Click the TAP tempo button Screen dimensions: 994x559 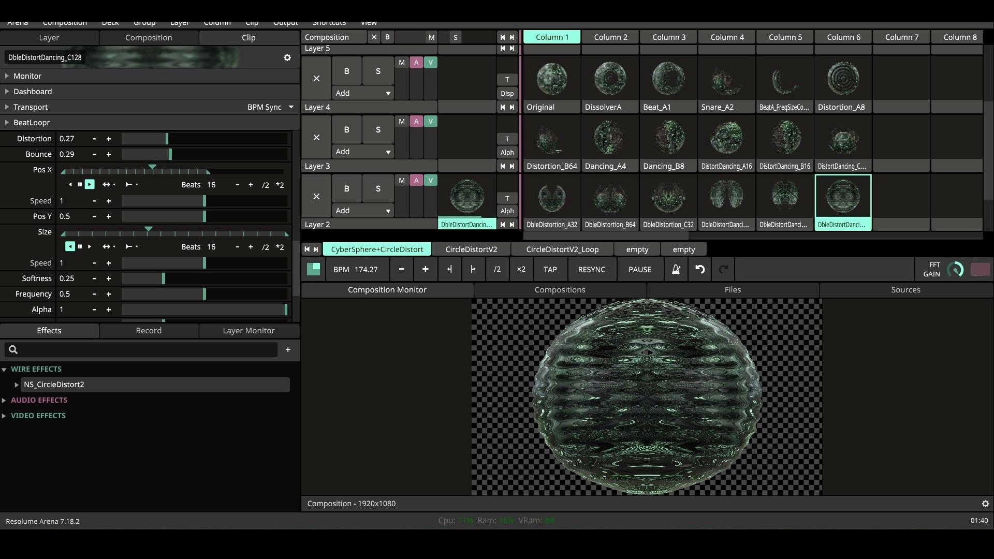[x=550, y=270]
